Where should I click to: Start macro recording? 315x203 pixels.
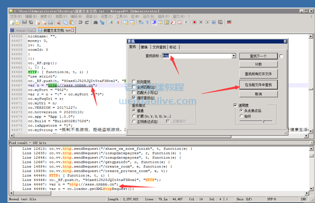(195, 22)
